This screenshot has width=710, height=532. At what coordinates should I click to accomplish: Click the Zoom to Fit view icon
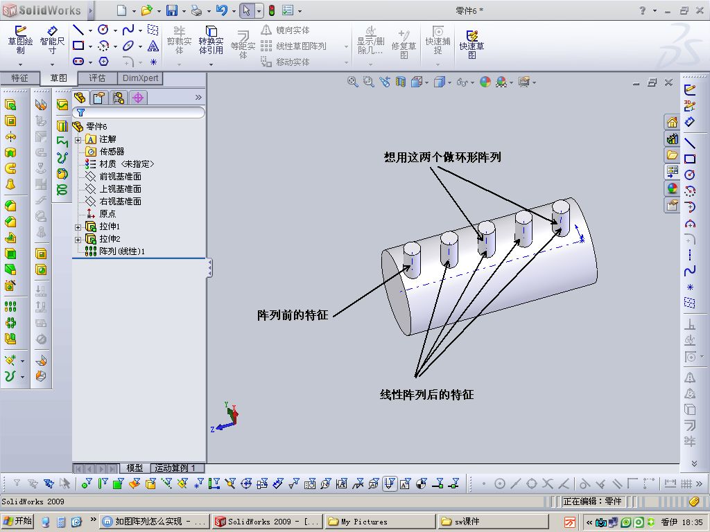352,82
